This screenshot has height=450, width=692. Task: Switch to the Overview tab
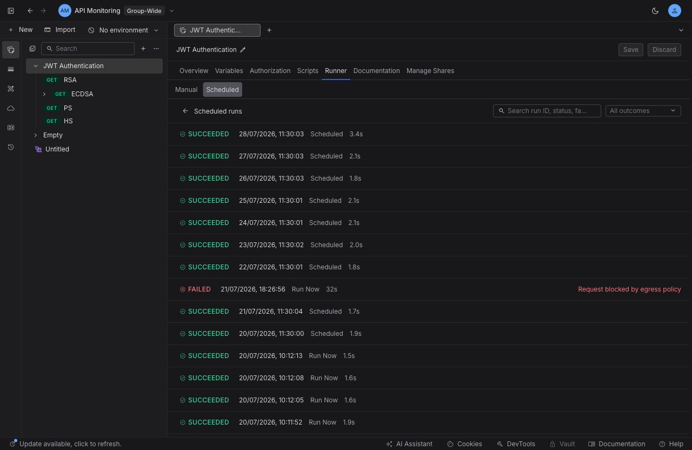[194, 71]
